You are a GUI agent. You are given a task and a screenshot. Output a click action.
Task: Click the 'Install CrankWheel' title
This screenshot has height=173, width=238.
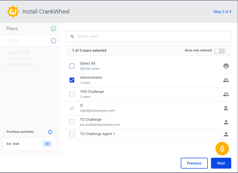tap(46, 11)
